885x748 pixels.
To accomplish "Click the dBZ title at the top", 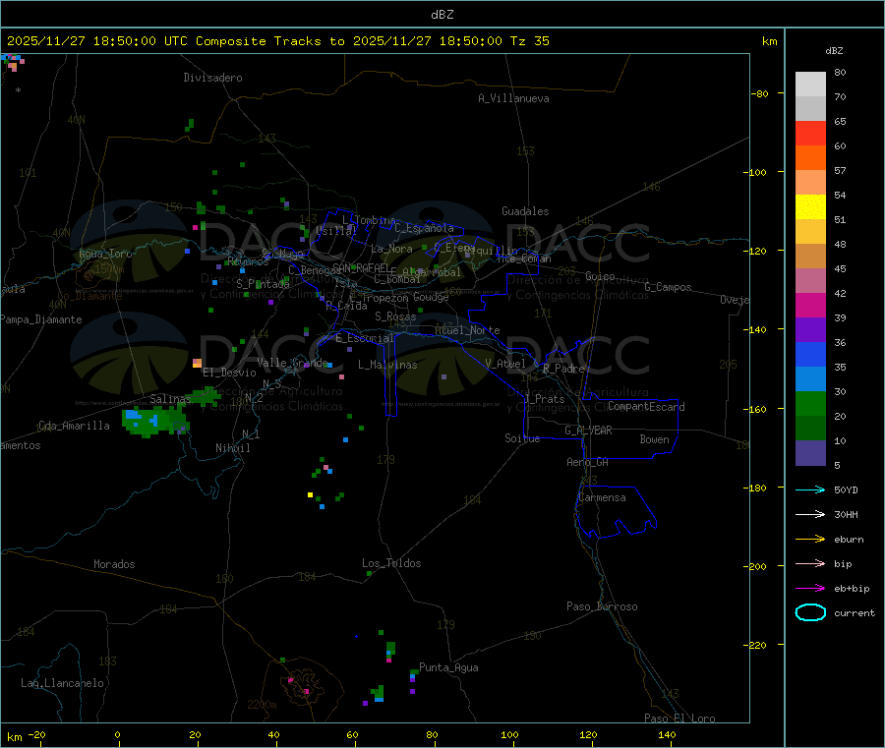I will (442, 15).
